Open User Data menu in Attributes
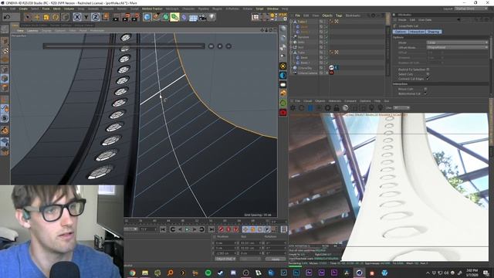This screenshot has height=278, width=494. pos(425,20)
